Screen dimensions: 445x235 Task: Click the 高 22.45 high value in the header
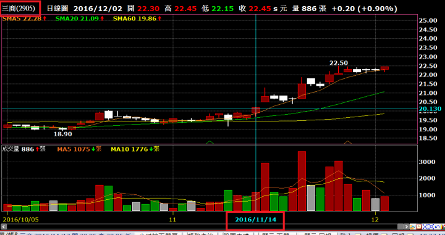pos(180,9)
